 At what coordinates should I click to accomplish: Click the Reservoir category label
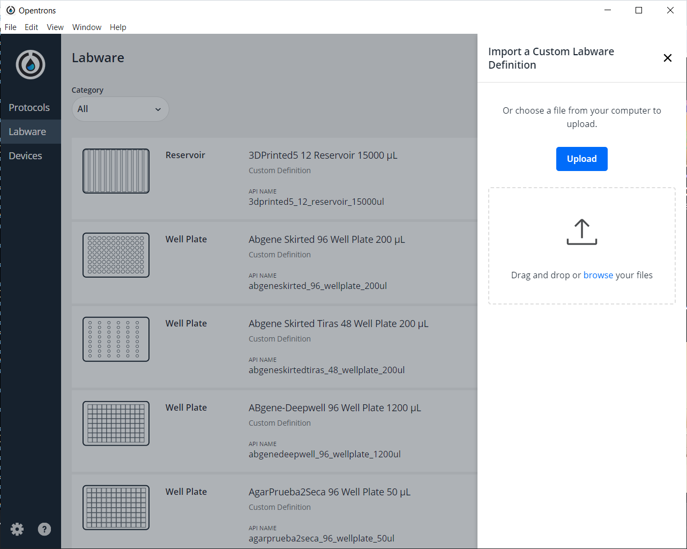point(185,155)
